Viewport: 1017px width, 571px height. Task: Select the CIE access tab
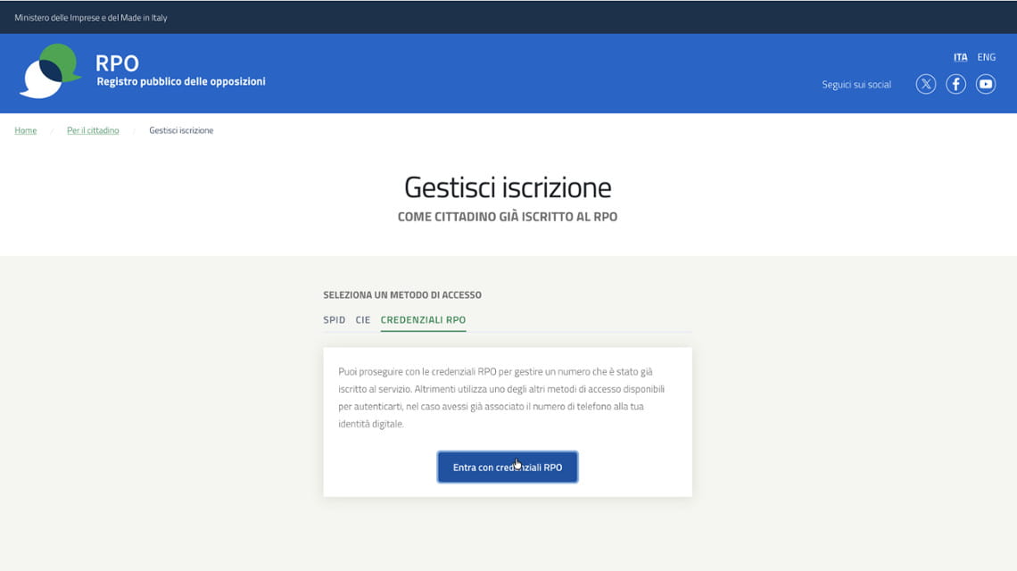click(362, 320)
